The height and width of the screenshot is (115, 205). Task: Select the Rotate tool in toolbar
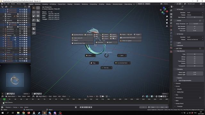click(x=38, y=12)
